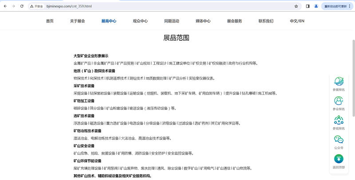Open the browser profile avatar icon

click(316, 6)
